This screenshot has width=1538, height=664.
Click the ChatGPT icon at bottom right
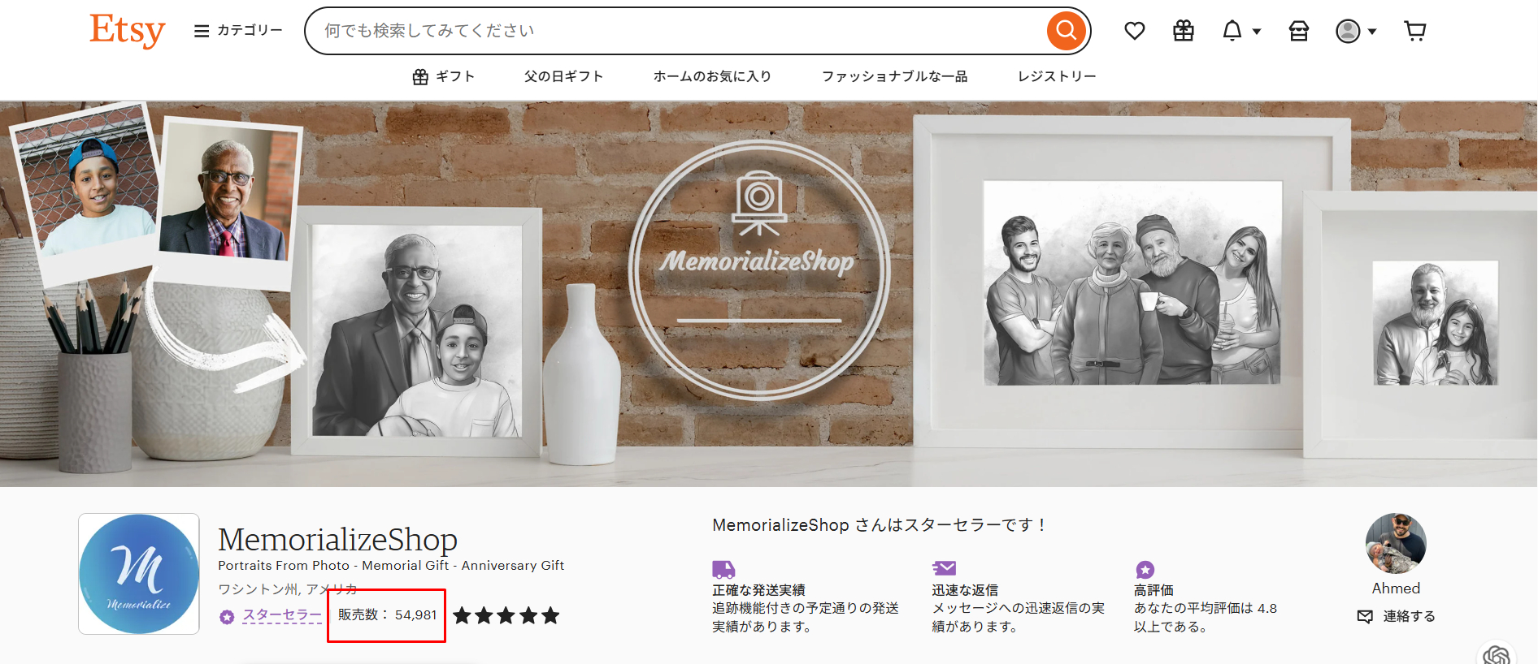[1496, 654]
